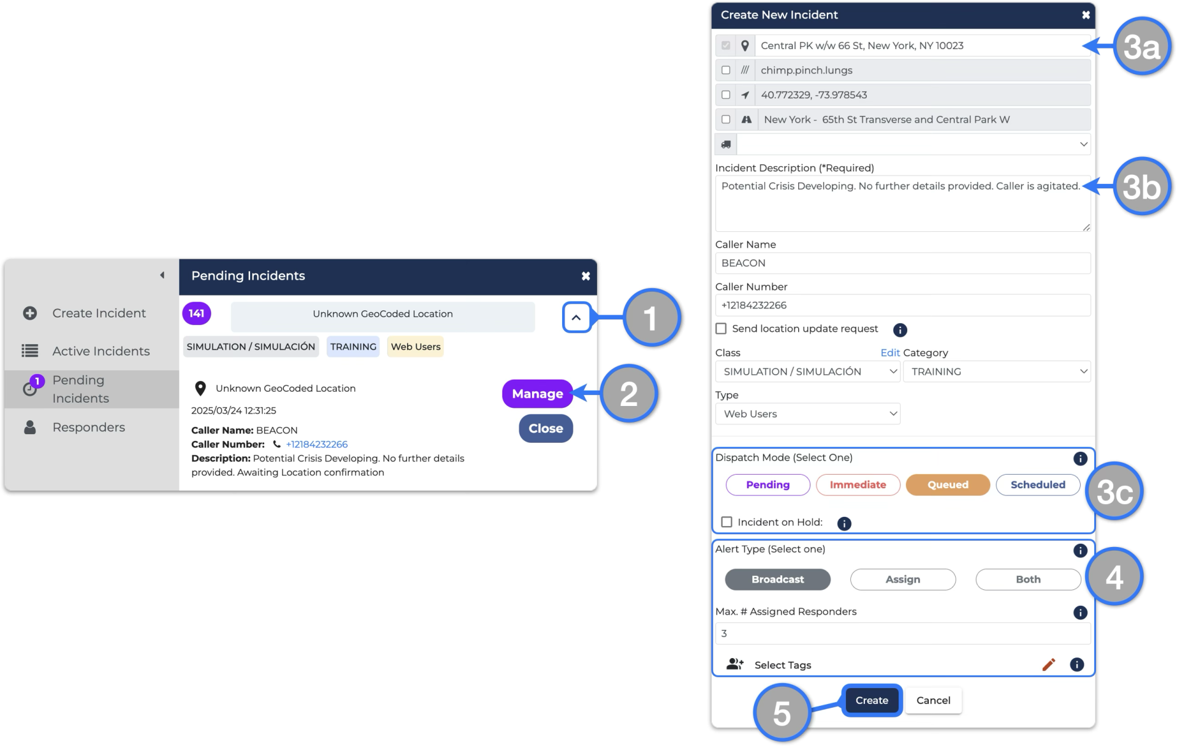Screen dimensions: 1177x750
Task: Open the Class SIMULATION dropdown
Action: [x=807, y=372]
